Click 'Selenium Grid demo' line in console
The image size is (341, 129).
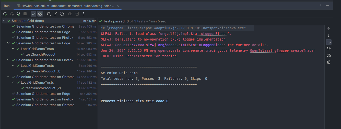[119, 73]
